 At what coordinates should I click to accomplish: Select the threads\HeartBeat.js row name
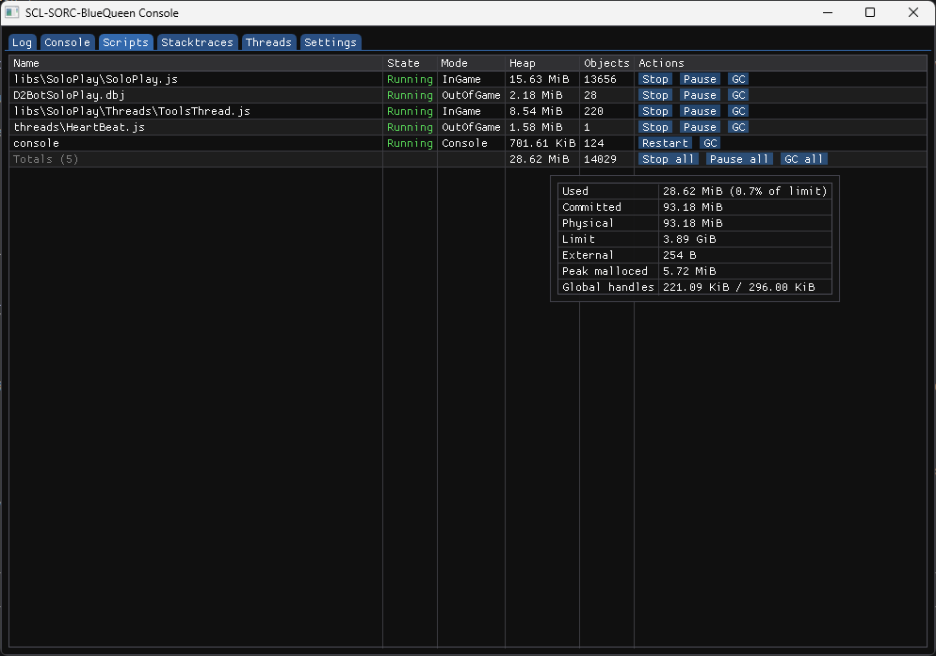(x=79, y=128)
